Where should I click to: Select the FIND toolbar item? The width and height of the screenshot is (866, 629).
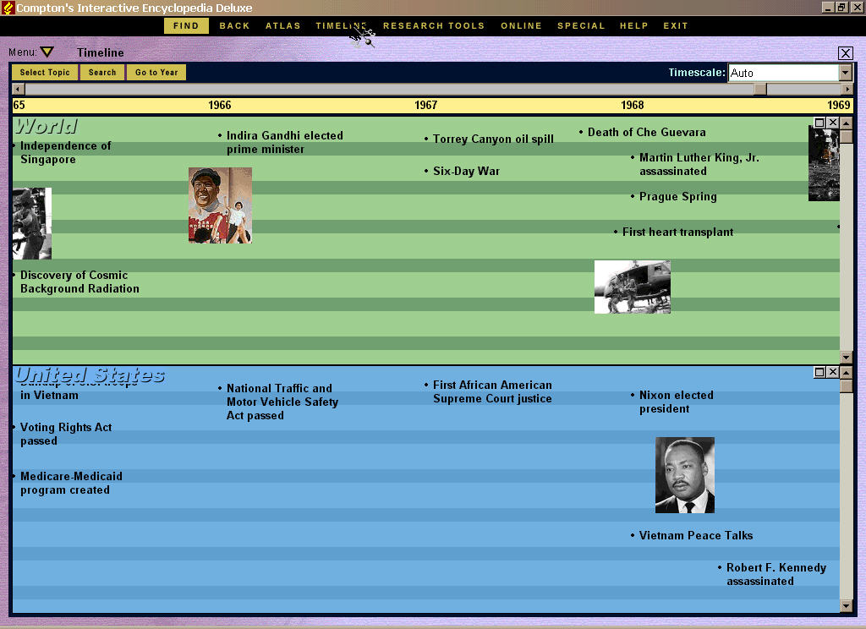(185, 25)
